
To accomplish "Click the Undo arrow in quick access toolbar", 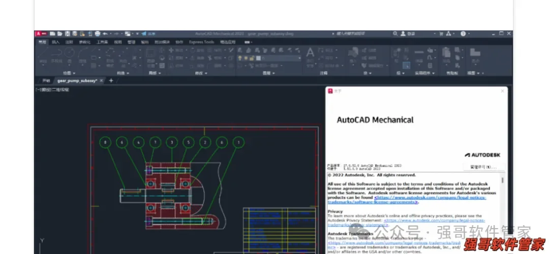I will point(105,33).
